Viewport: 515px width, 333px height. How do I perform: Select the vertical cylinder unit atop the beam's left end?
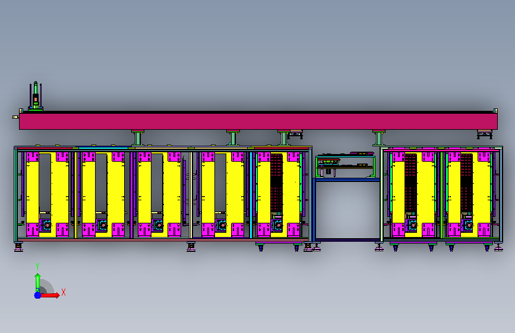click(36, 96)
